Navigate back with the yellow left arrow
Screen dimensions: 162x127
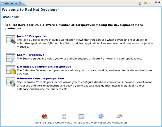click(x=145, y=3)
